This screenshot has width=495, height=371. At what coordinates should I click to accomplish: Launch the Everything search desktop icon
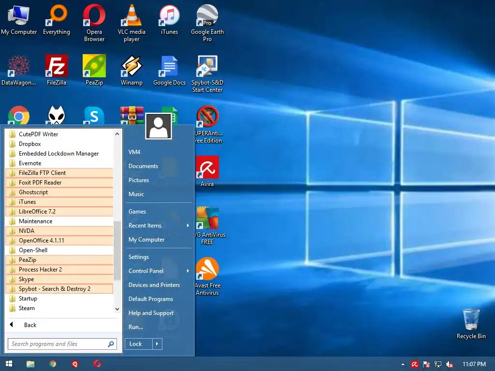pos(57,19)
